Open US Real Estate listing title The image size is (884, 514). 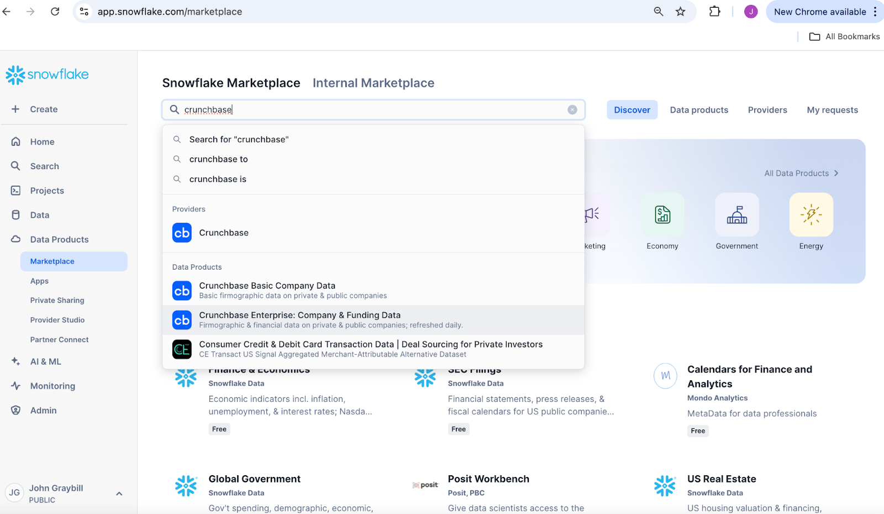click(722, 479)
